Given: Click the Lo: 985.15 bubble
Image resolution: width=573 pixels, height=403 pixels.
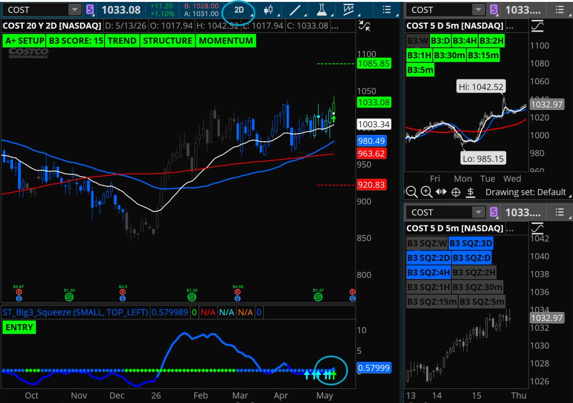Looking at the screenshot, I should tap(483, 159).
